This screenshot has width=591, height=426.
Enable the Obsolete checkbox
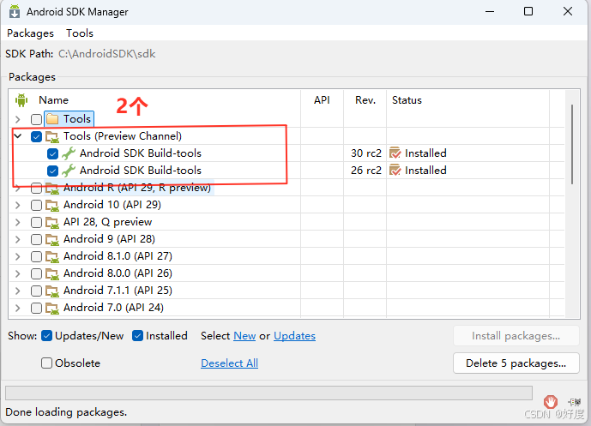point(46,363)
